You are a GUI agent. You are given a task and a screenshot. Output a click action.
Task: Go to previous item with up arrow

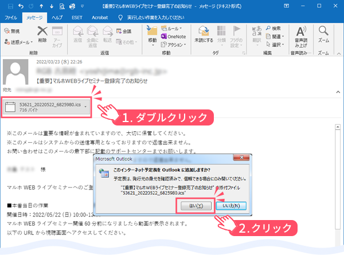pyautogui.click(x=41, y=6)
